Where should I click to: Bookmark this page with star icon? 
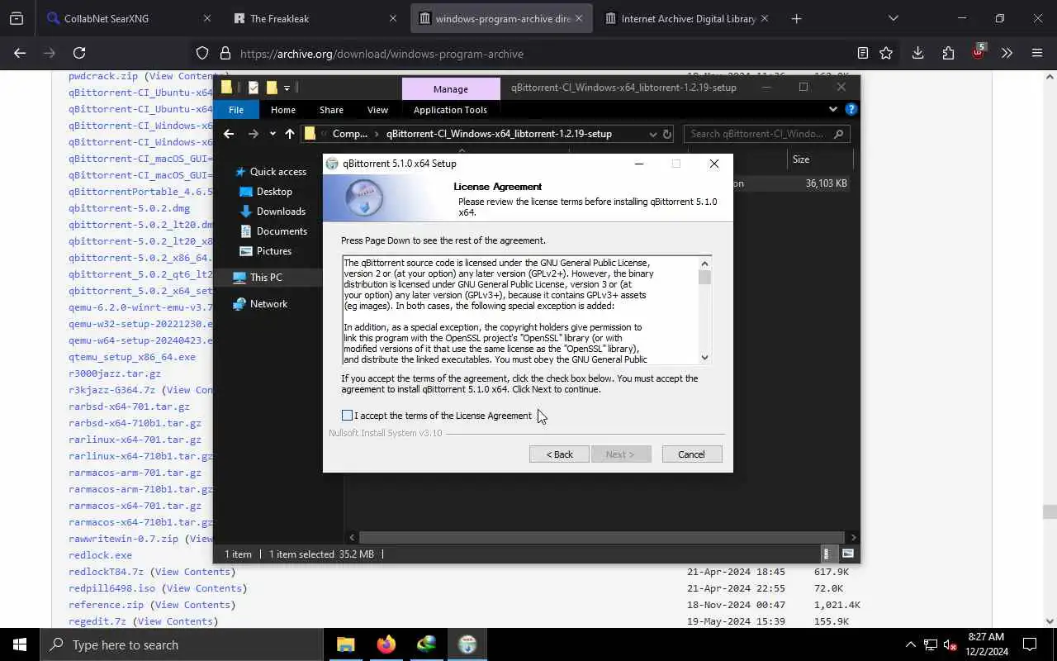click(886, 53)
